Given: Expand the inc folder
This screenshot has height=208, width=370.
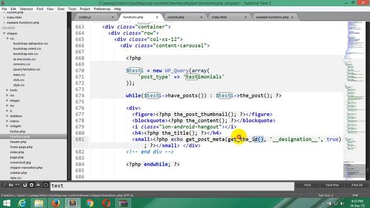Looking at the screenshot, I should pyautogui.click(x=8, y=106).
